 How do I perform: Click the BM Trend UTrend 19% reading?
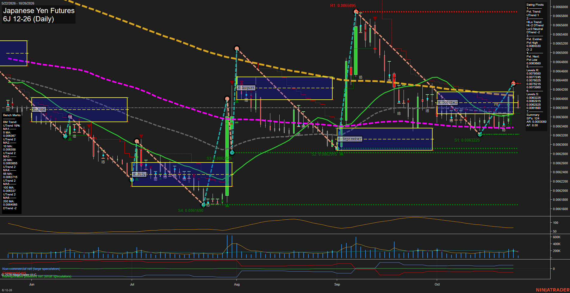(x=11, y=126)
